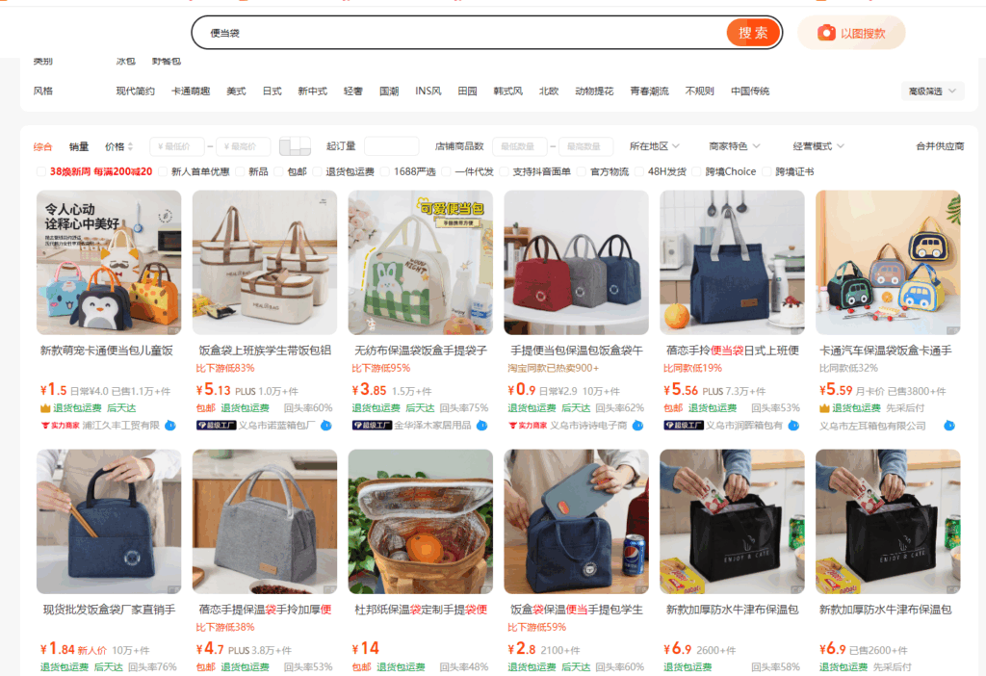This screenshot has height=676, width=986.
Task: Click the camera icon for image search
Action: (826, 33)
